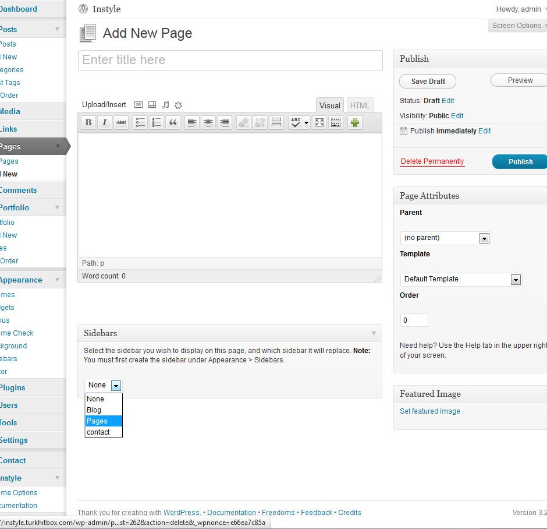Image resolution: width=547 pixels, height=529 pixels.
Task: Select None in sidebar list
Action: point(104,398)
